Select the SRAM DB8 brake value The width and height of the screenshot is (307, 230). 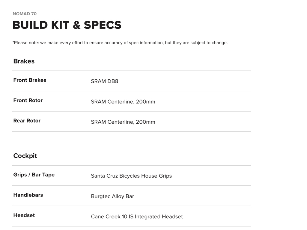[x=105, y=81]
